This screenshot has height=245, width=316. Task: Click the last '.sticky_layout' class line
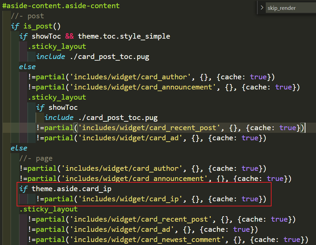tap(49, 209)
